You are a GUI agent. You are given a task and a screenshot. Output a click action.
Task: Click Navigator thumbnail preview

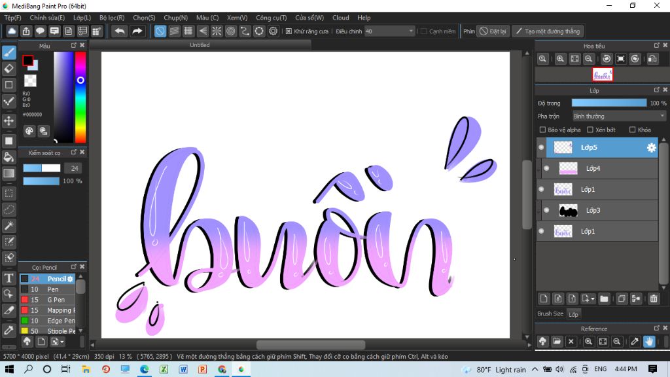tap(603, 75)
